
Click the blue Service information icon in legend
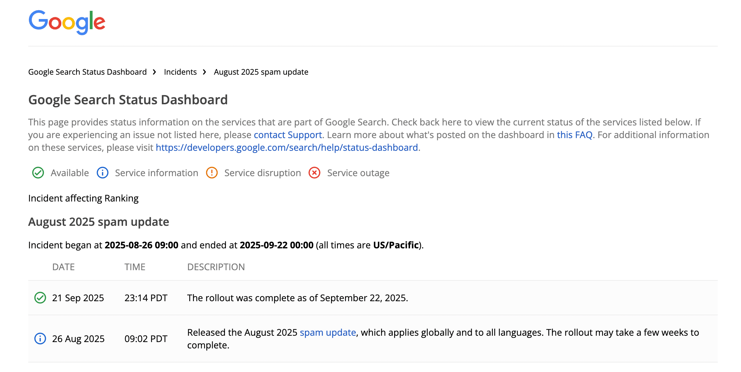[103, 173]
